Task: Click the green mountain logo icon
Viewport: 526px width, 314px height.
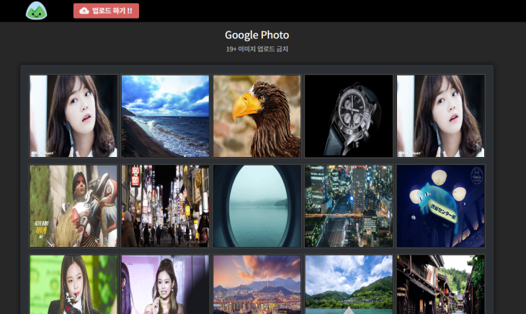Action: (36, 11)
